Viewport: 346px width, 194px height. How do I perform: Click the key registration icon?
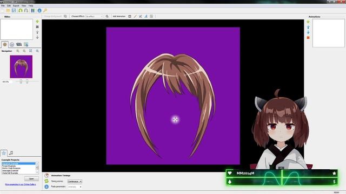45,10
